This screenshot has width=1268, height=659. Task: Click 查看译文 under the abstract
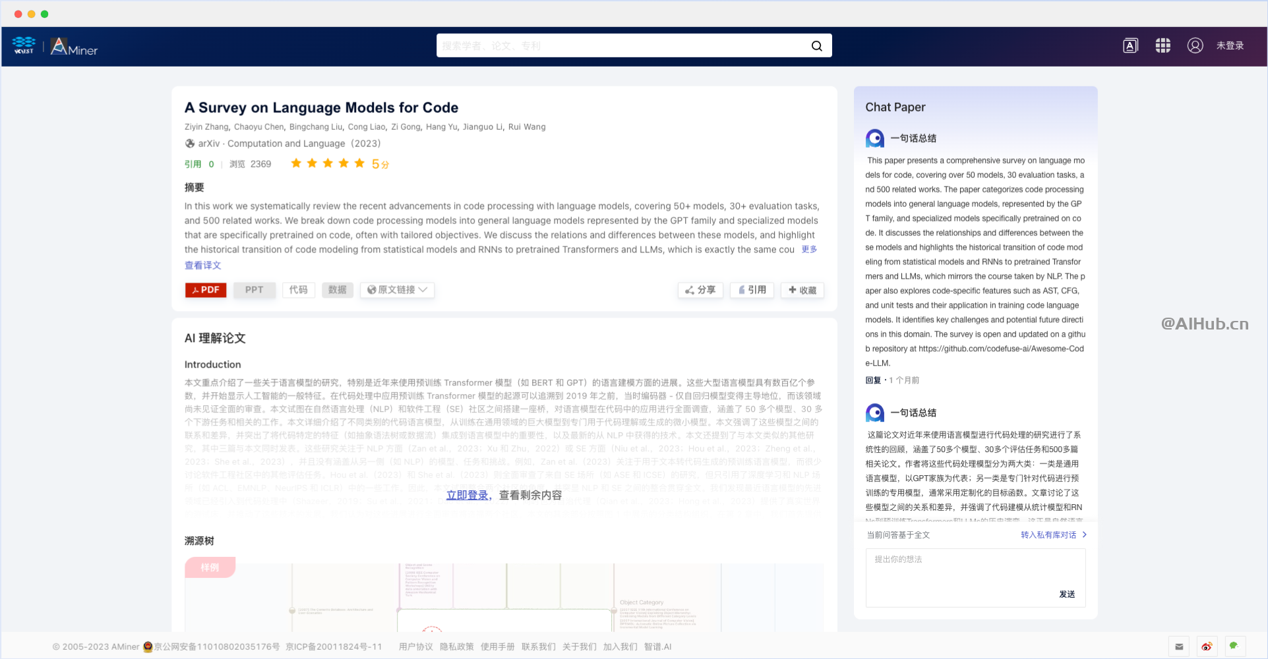pyautogui.click(x=202, y=265)
